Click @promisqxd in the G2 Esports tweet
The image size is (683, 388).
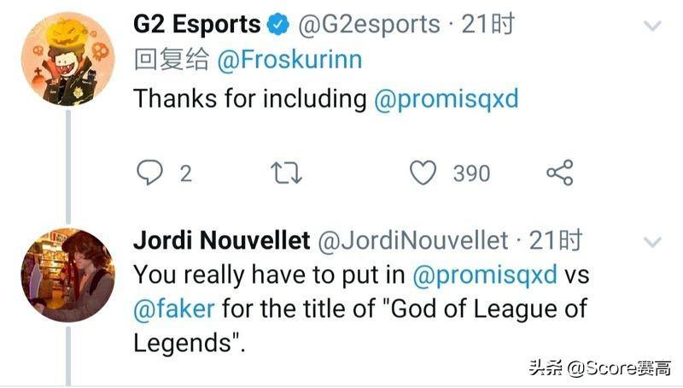(x=446, y=98)
